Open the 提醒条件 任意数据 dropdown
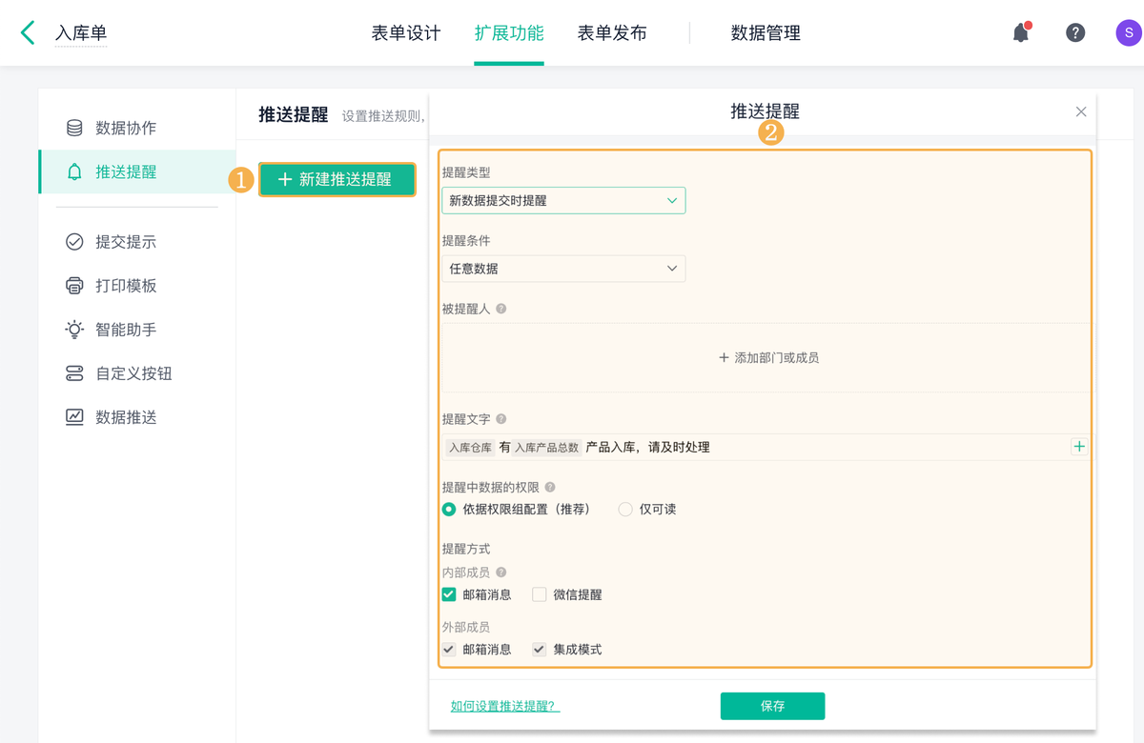1144x743 pixels. pyautogui.click(x=563, y=269)
